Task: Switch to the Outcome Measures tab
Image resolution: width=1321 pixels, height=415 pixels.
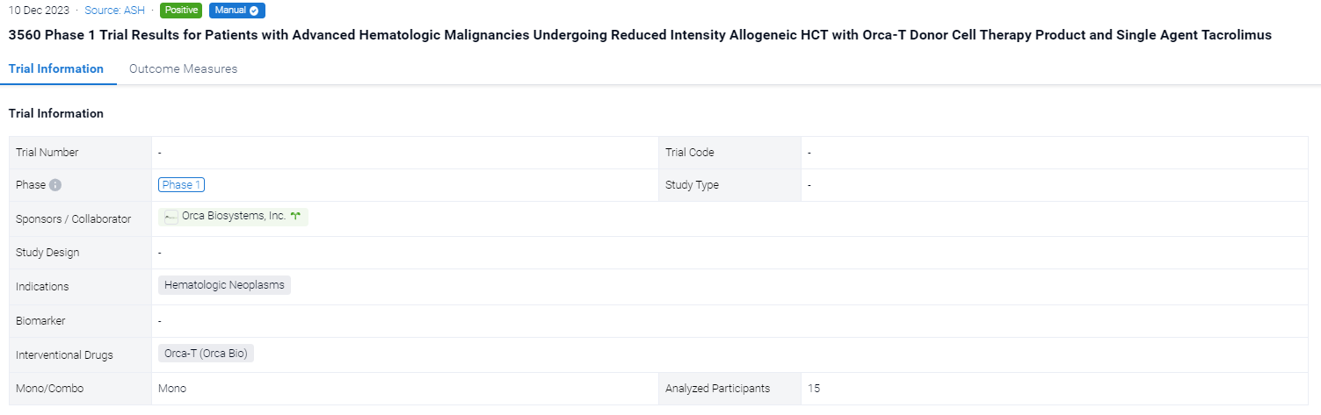Action: pyautogui.click(x=183, y=68)
